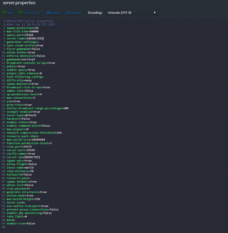Click the Save & Exit icon
Screen dimensions: 228x233
point(21,13)
